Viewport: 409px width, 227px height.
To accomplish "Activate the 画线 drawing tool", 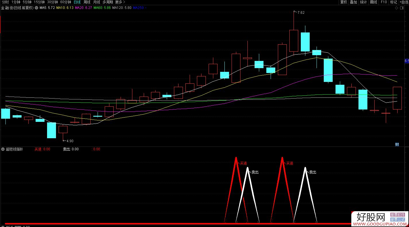I will point(373,2).
